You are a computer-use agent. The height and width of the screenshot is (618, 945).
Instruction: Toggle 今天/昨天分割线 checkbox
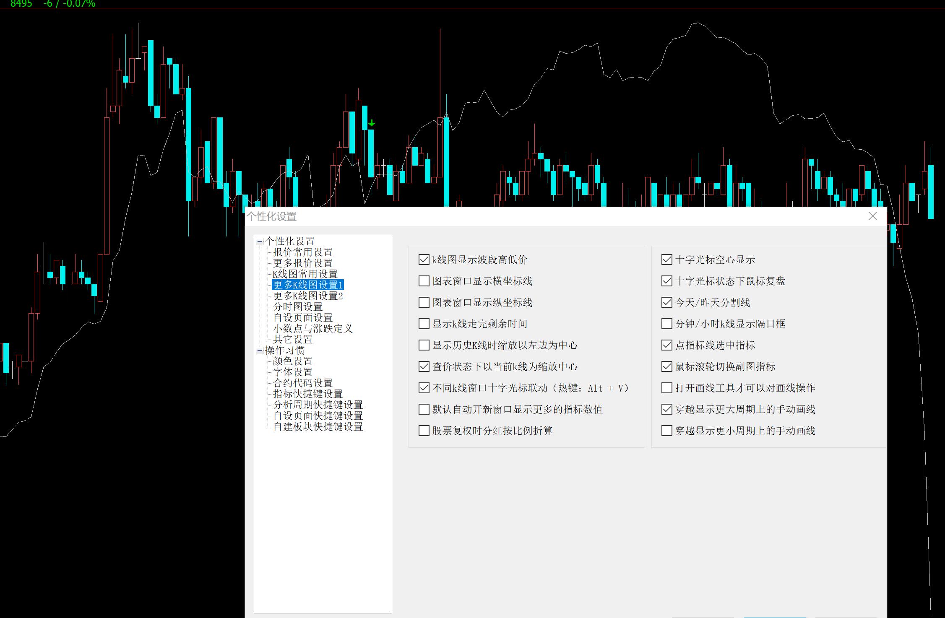click(x=666, y=303)
